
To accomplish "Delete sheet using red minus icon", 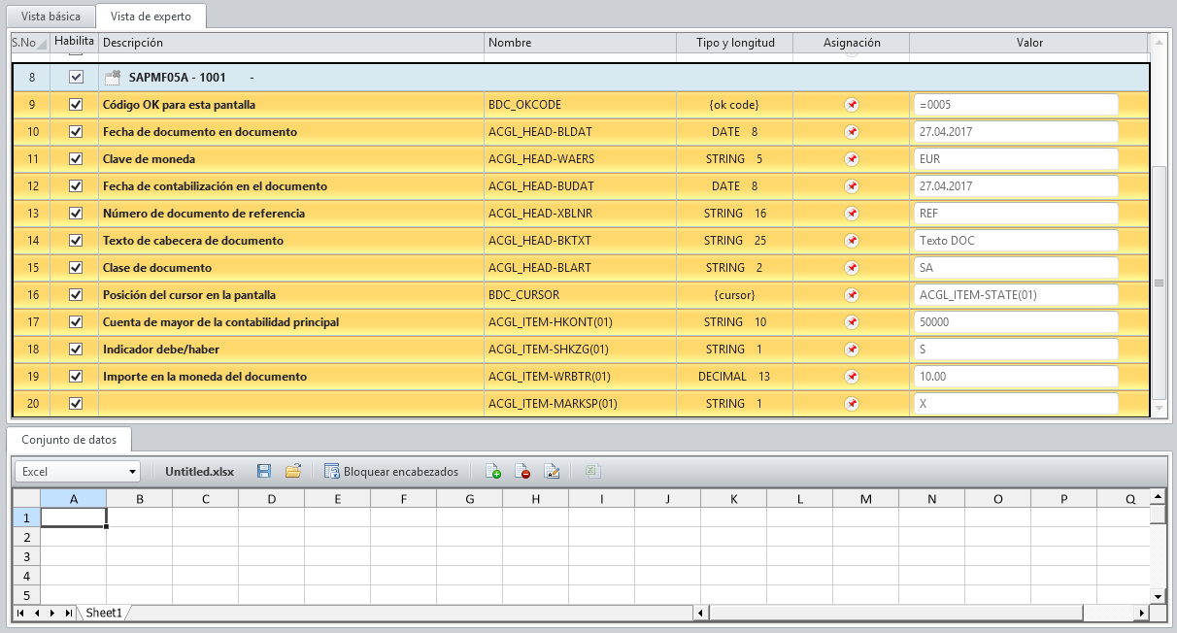I will (522, 471).
